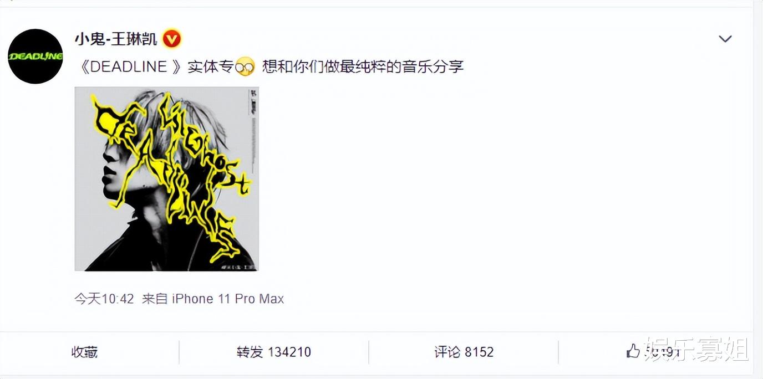Click the iPhone 11 Pro Max source
This screenshot has height=379, width=763.
tap(228, 299)
